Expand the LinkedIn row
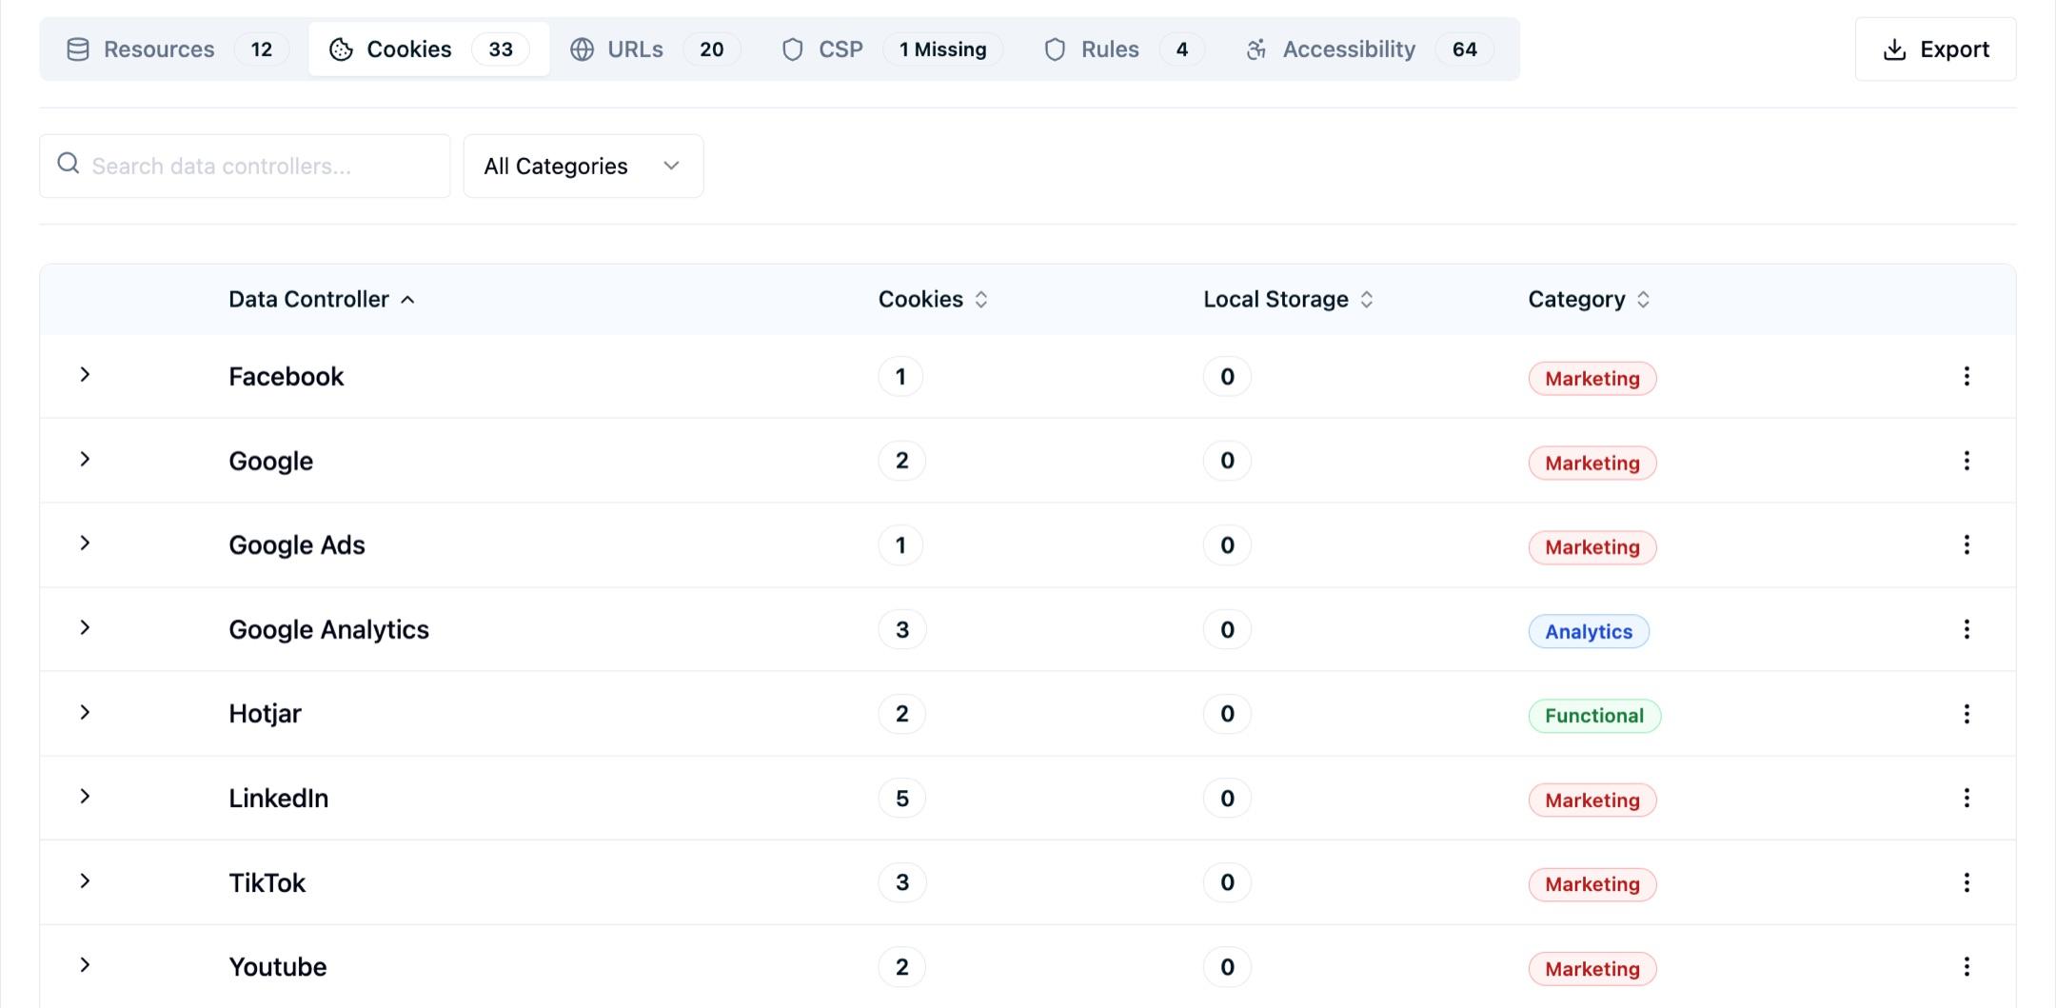Screen dimensions: 2056x1008 [85, 797]
